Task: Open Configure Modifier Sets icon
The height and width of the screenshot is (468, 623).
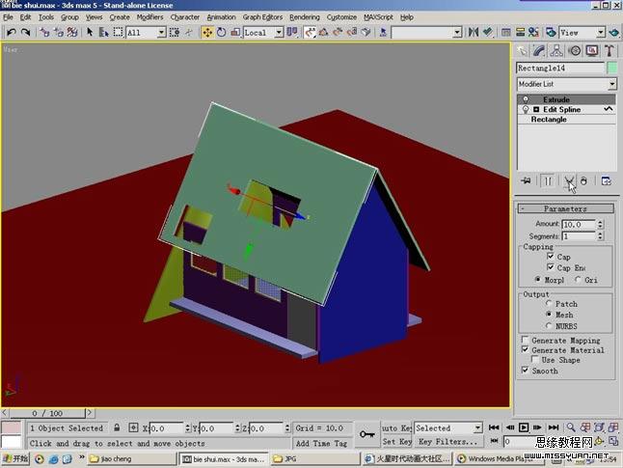Action: pyautogui.click(x=607, y=180)
